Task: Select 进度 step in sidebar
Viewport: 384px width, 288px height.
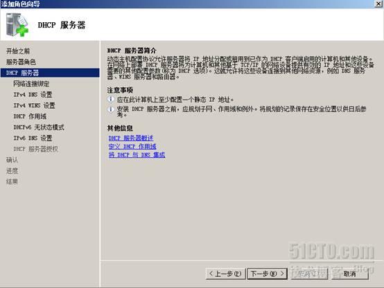Action: pyautogui.click(x=12, y=171)
